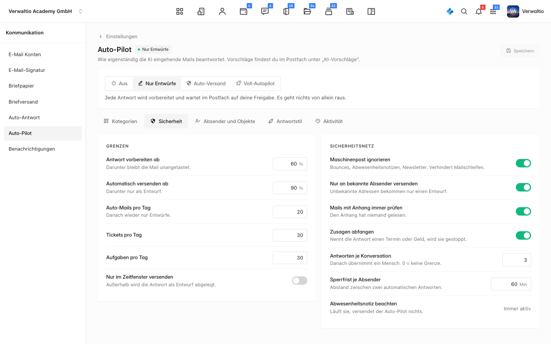Open Briefpapier in the sidebar
The width and height of the screenshot is (551, 344).
pos(43,86)
